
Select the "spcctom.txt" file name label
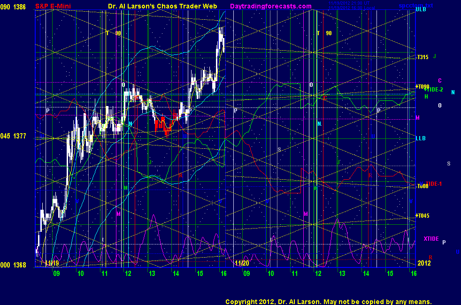click(x=416, y=5)
